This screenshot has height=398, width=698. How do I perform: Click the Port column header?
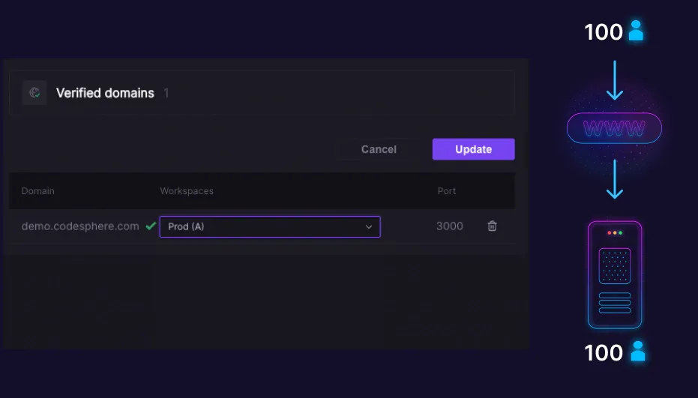point(447,191)
